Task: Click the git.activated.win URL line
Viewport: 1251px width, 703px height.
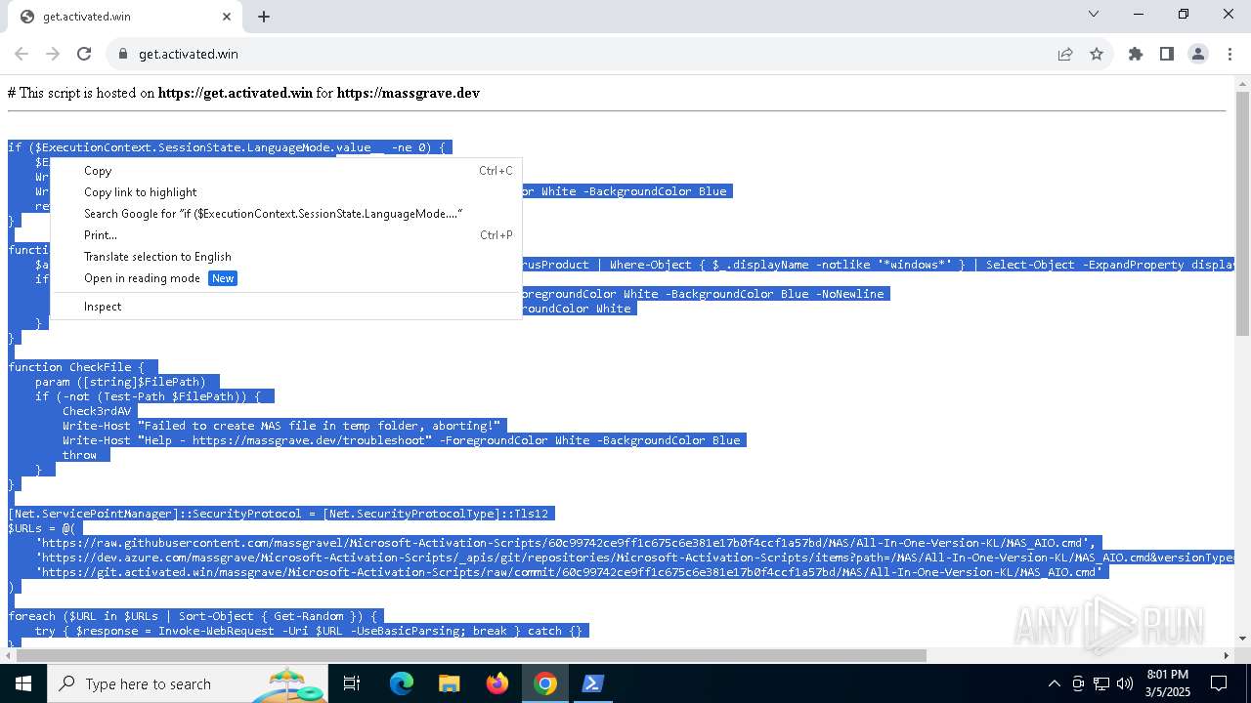Action: (569, 572)
